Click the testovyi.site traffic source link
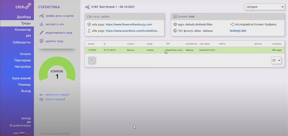 (x=238, y=31)
